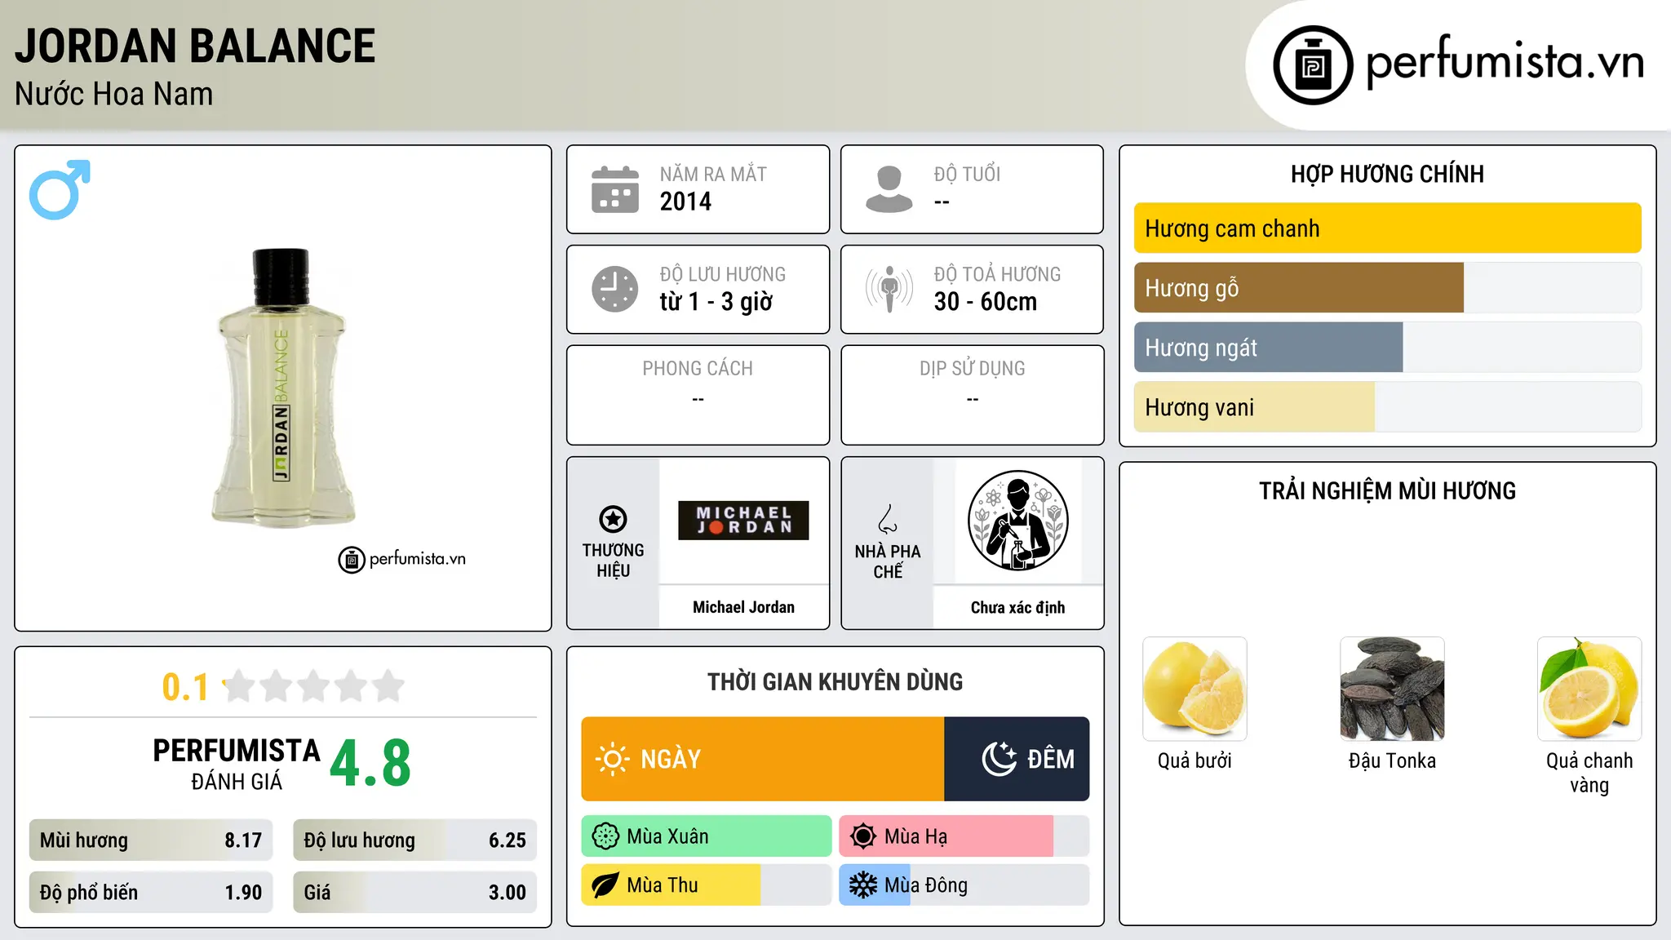Click the calendar icon beside NĂM RA MẮT
This screenshot has width=1671, height=940.
[615, 189]
